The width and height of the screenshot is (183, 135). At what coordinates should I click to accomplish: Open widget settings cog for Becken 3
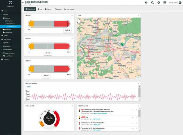(x=72, y=38)
